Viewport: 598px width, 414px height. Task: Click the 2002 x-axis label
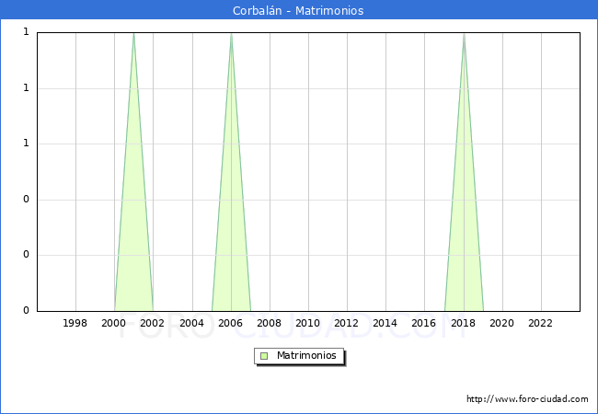coord(152,323)
